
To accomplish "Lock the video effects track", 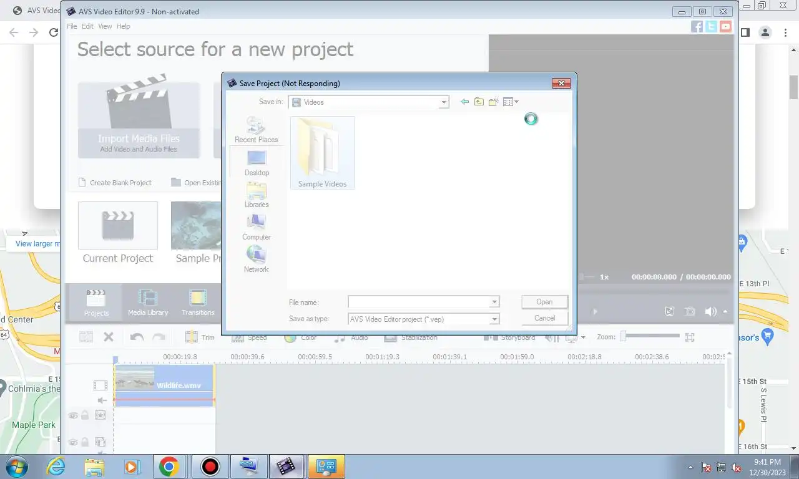I will pos(85,415).
